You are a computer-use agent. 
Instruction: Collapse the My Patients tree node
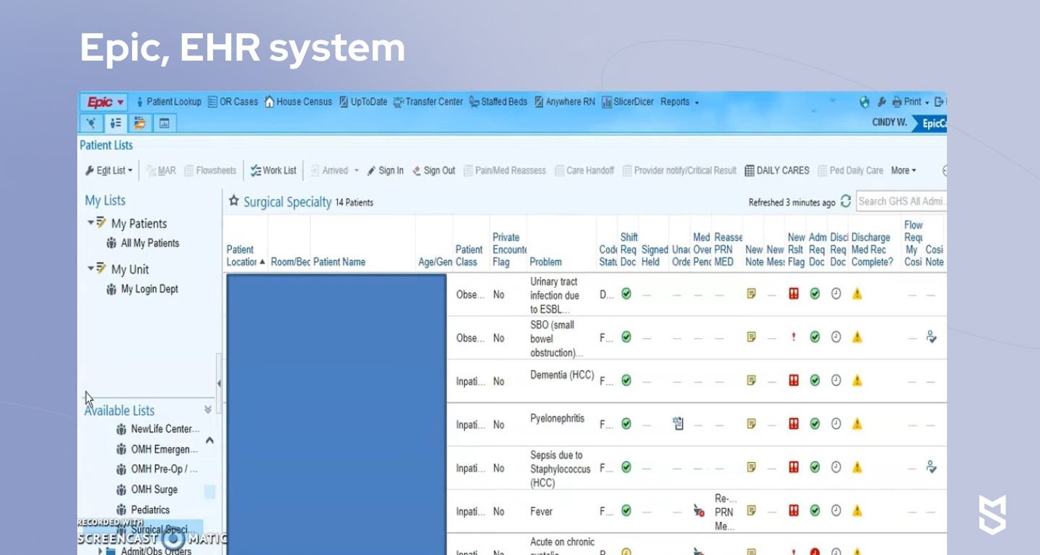point(91,222)
